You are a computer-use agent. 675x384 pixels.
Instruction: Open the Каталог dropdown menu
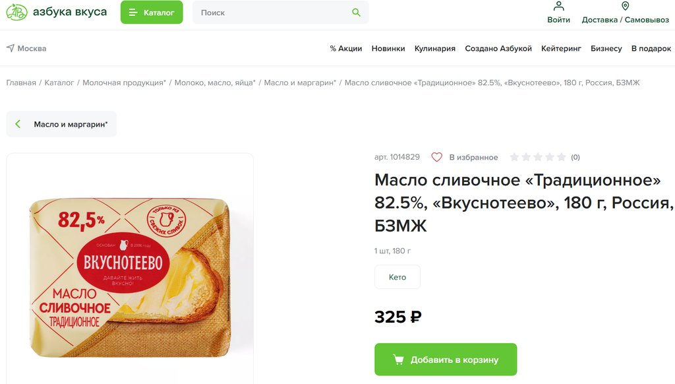pos(152,13)
